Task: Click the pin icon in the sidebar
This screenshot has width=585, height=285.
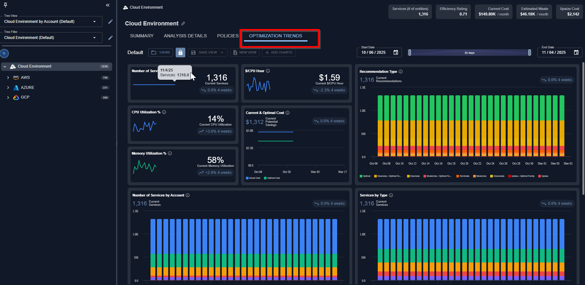Action: [x=5, y=5]
